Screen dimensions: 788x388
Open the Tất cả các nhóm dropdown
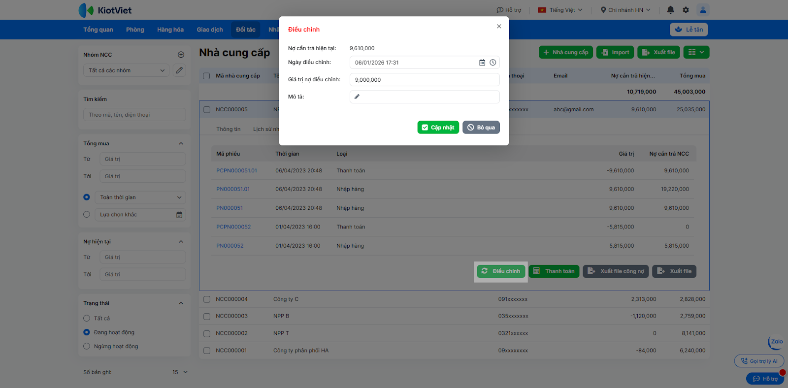tap(126, 70)
